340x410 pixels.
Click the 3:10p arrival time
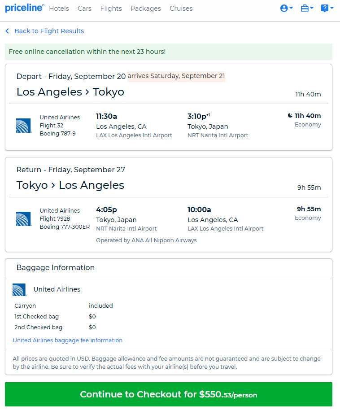[199, 116]
